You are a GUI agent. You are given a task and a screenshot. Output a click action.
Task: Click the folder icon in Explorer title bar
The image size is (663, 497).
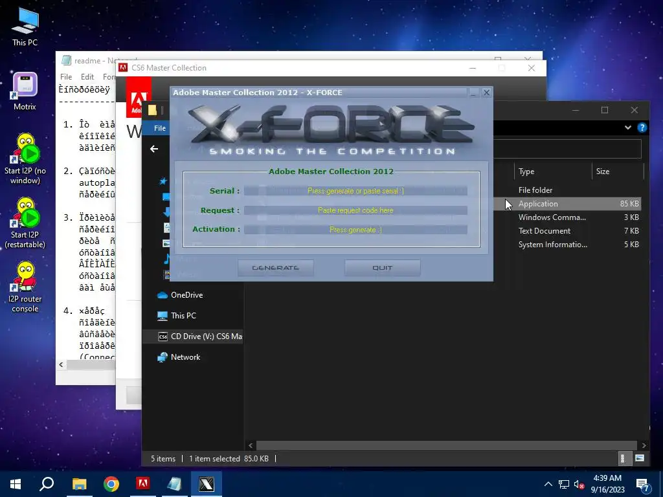click(x=152, y=110)
